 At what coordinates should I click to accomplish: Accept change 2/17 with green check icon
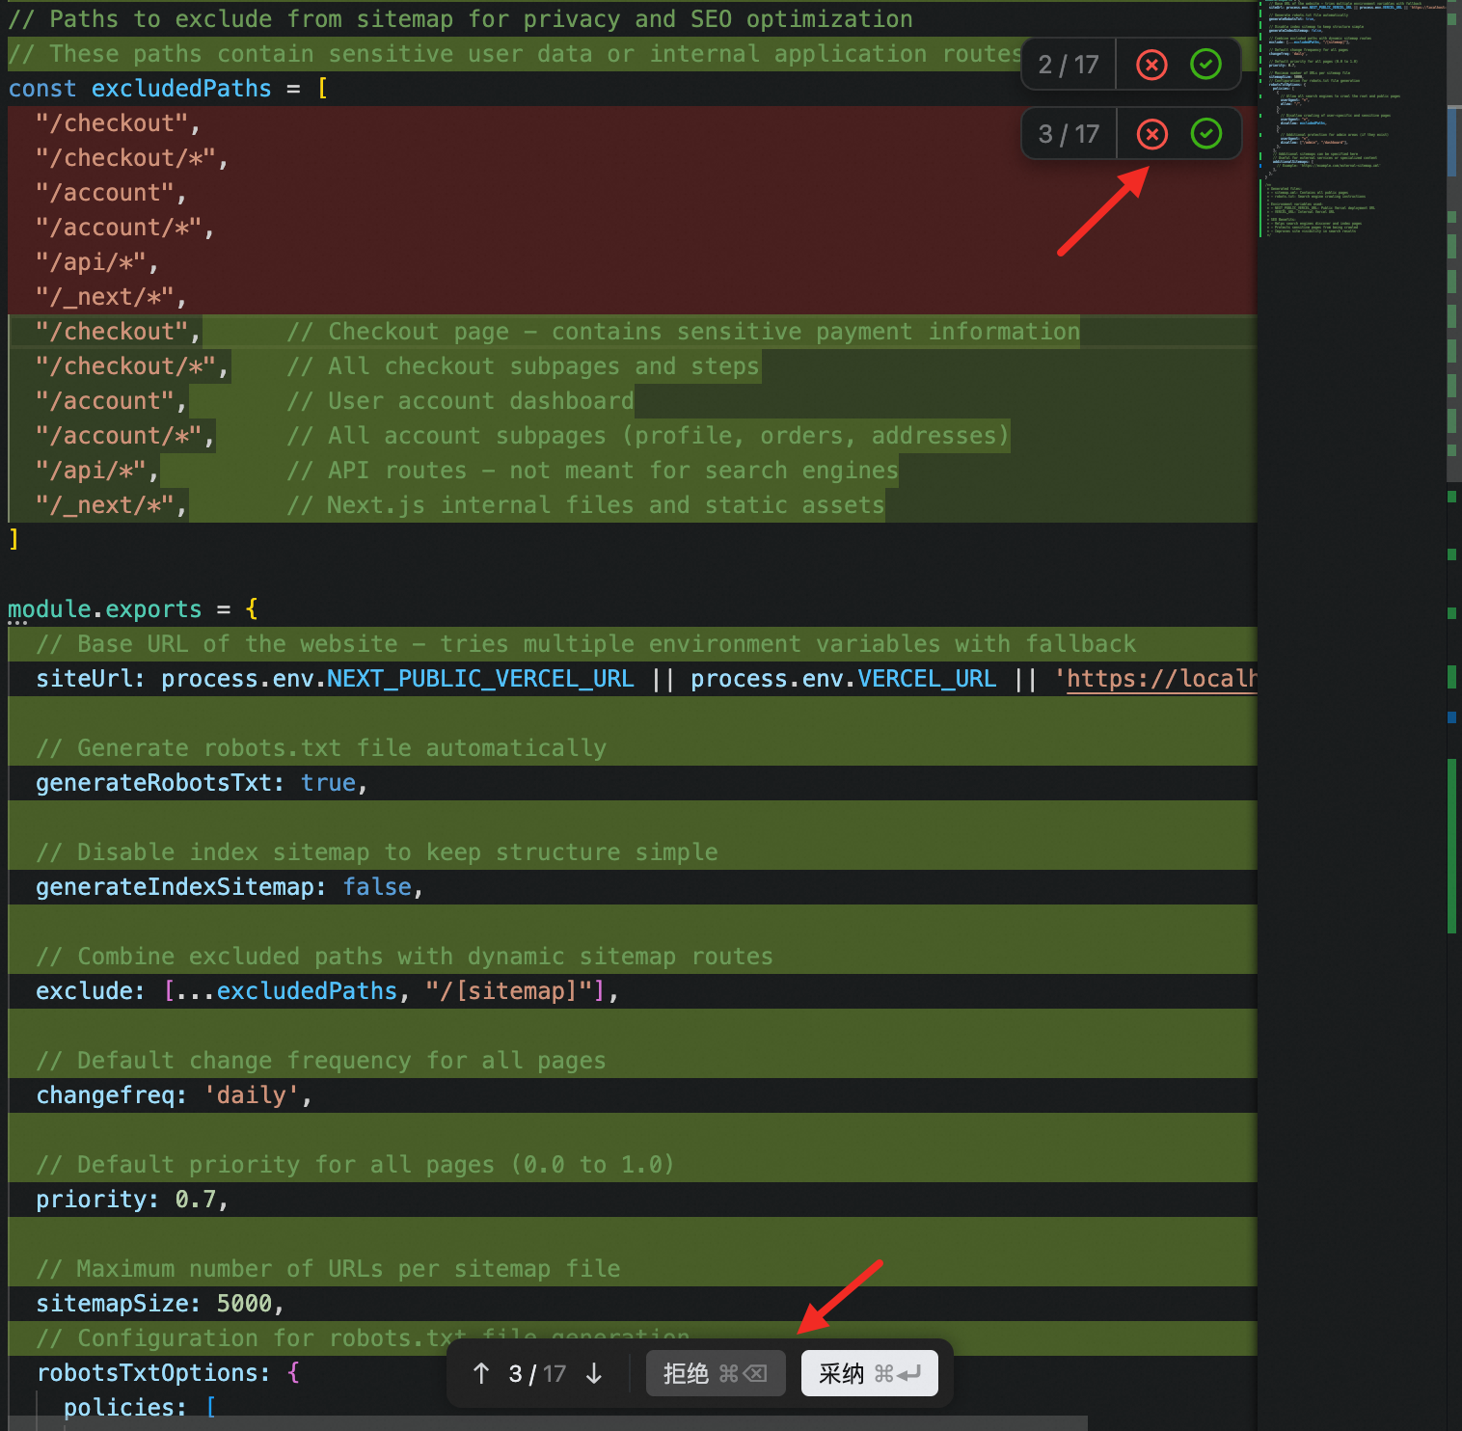1205,65
